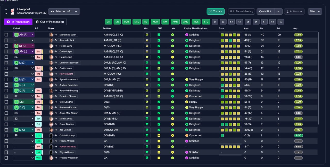Open Harvey Elliott's player name link
The width and height of the screenshot is (330, 167).
click(x=67, y=74)
